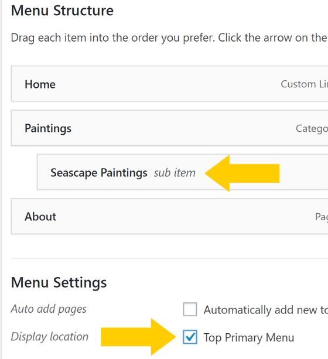328x359 pixels.
Task: Click the 'Drag each item' instruction text
Action: pos(169,38)
